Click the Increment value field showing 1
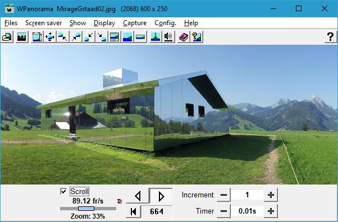Viewport: 338px width, 222px height. [247, 195]
